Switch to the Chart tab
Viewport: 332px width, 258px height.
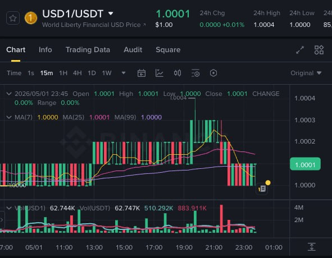pos(16,50)
